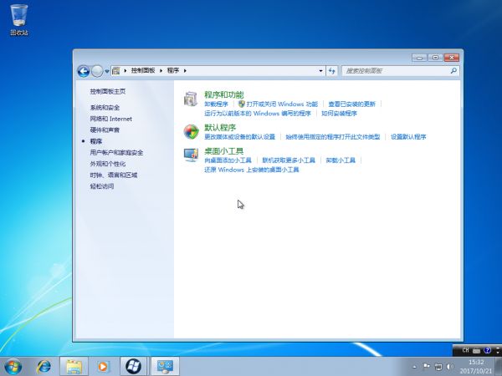This screenshot has width=502, height=376.
Task: Open the recent pages dropdown arrow
Action: point(107,71)
